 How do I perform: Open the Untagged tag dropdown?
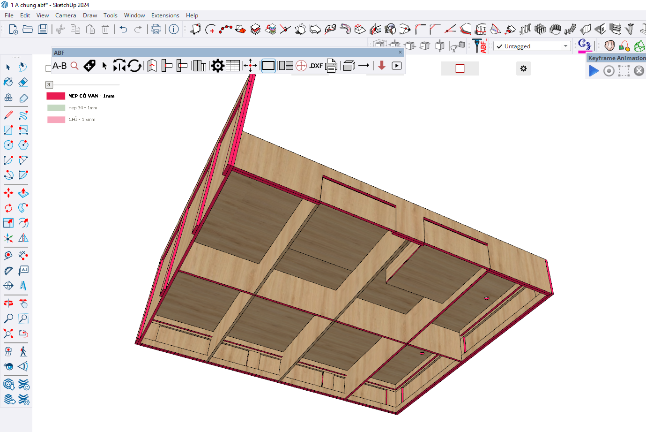point(565,46)
